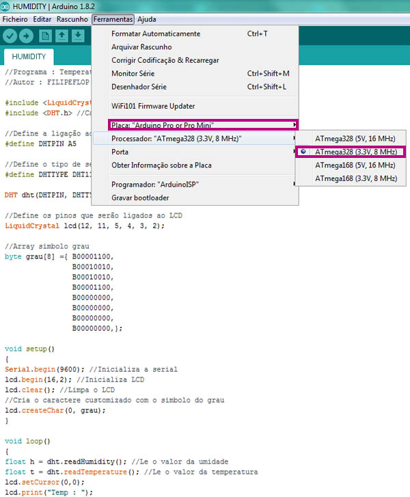Expand the Programador ArduinoISP submenu

click(195, 185)
